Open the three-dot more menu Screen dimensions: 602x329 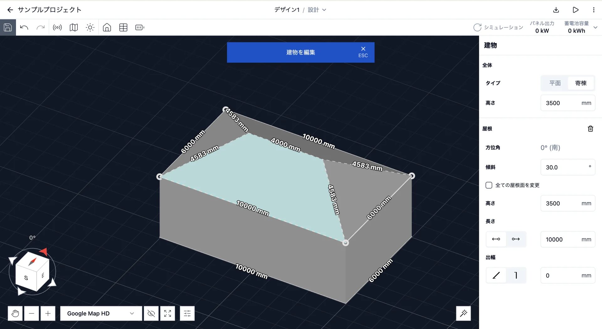click(x=594, y=10)
